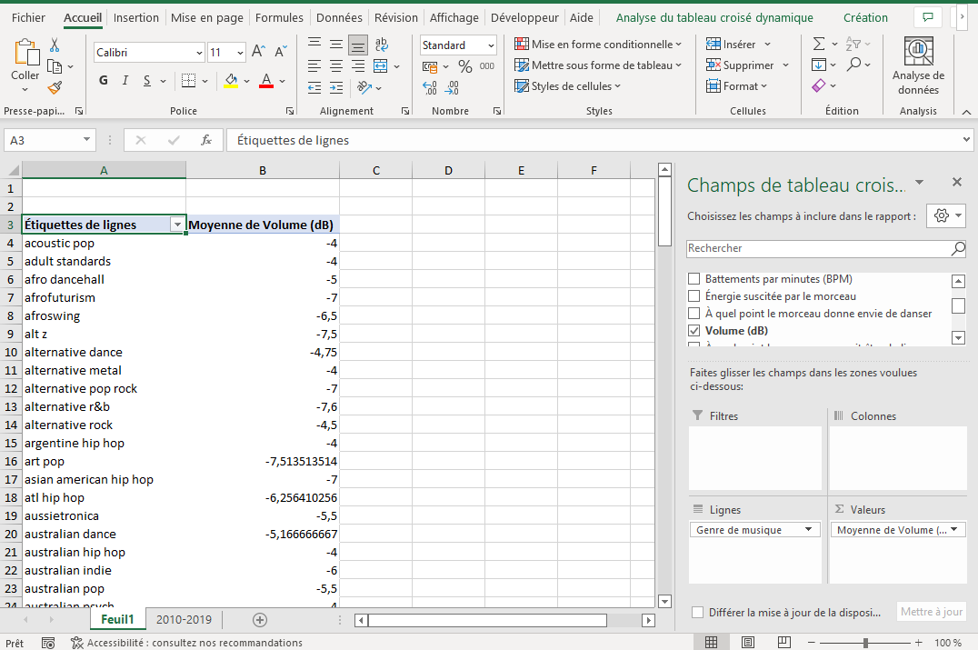Click the percent style icon
978x650 pixels.
click(464, 65)
